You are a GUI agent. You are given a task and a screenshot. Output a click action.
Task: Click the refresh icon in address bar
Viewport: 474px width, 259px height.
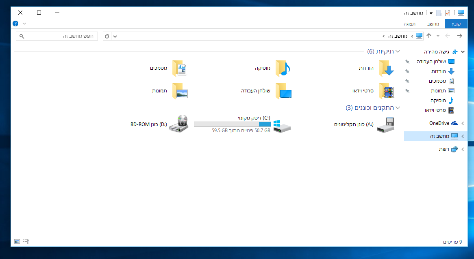[x=107, y=36]
